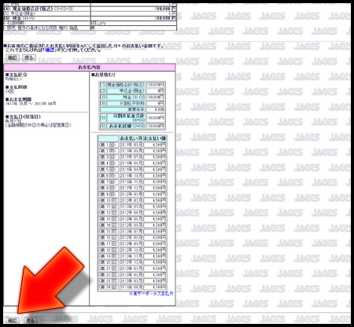The width and height of the screenshot is (354, 327).
Task: Click the 確認 button the red arrow points to
Action: (12, 320)
